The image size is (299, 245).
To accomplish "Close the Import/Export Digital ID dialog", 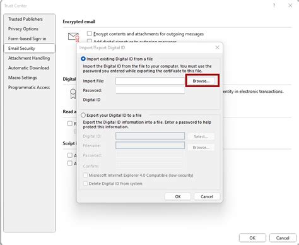I will 217,47.
